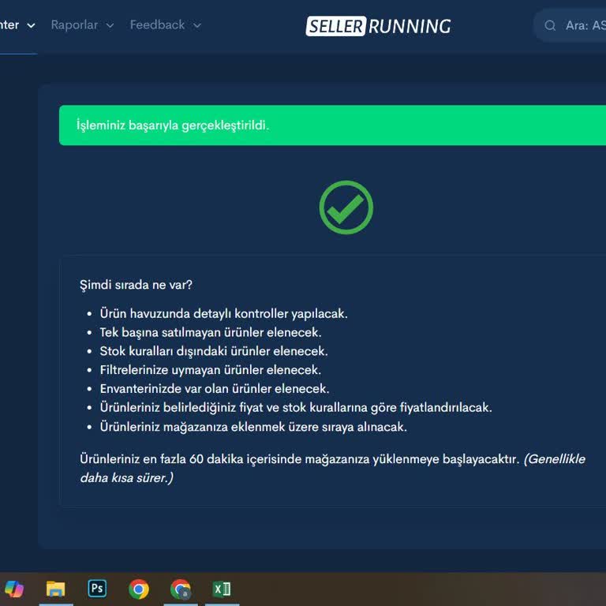Click the '60 dakika içerisinde' note text

tap(245, 459)
